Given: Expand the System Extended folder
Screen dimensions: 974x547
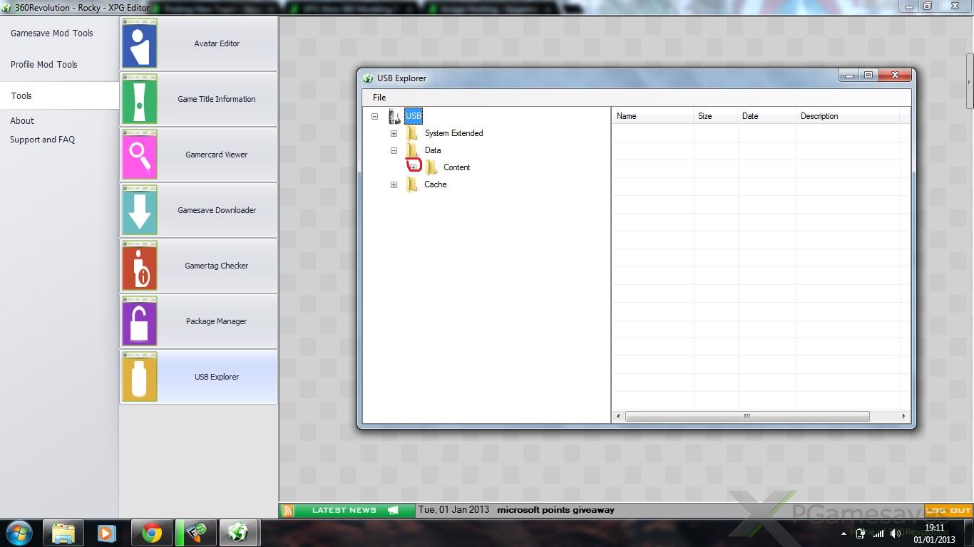Looking at the screenshot, I should [394, 133].
